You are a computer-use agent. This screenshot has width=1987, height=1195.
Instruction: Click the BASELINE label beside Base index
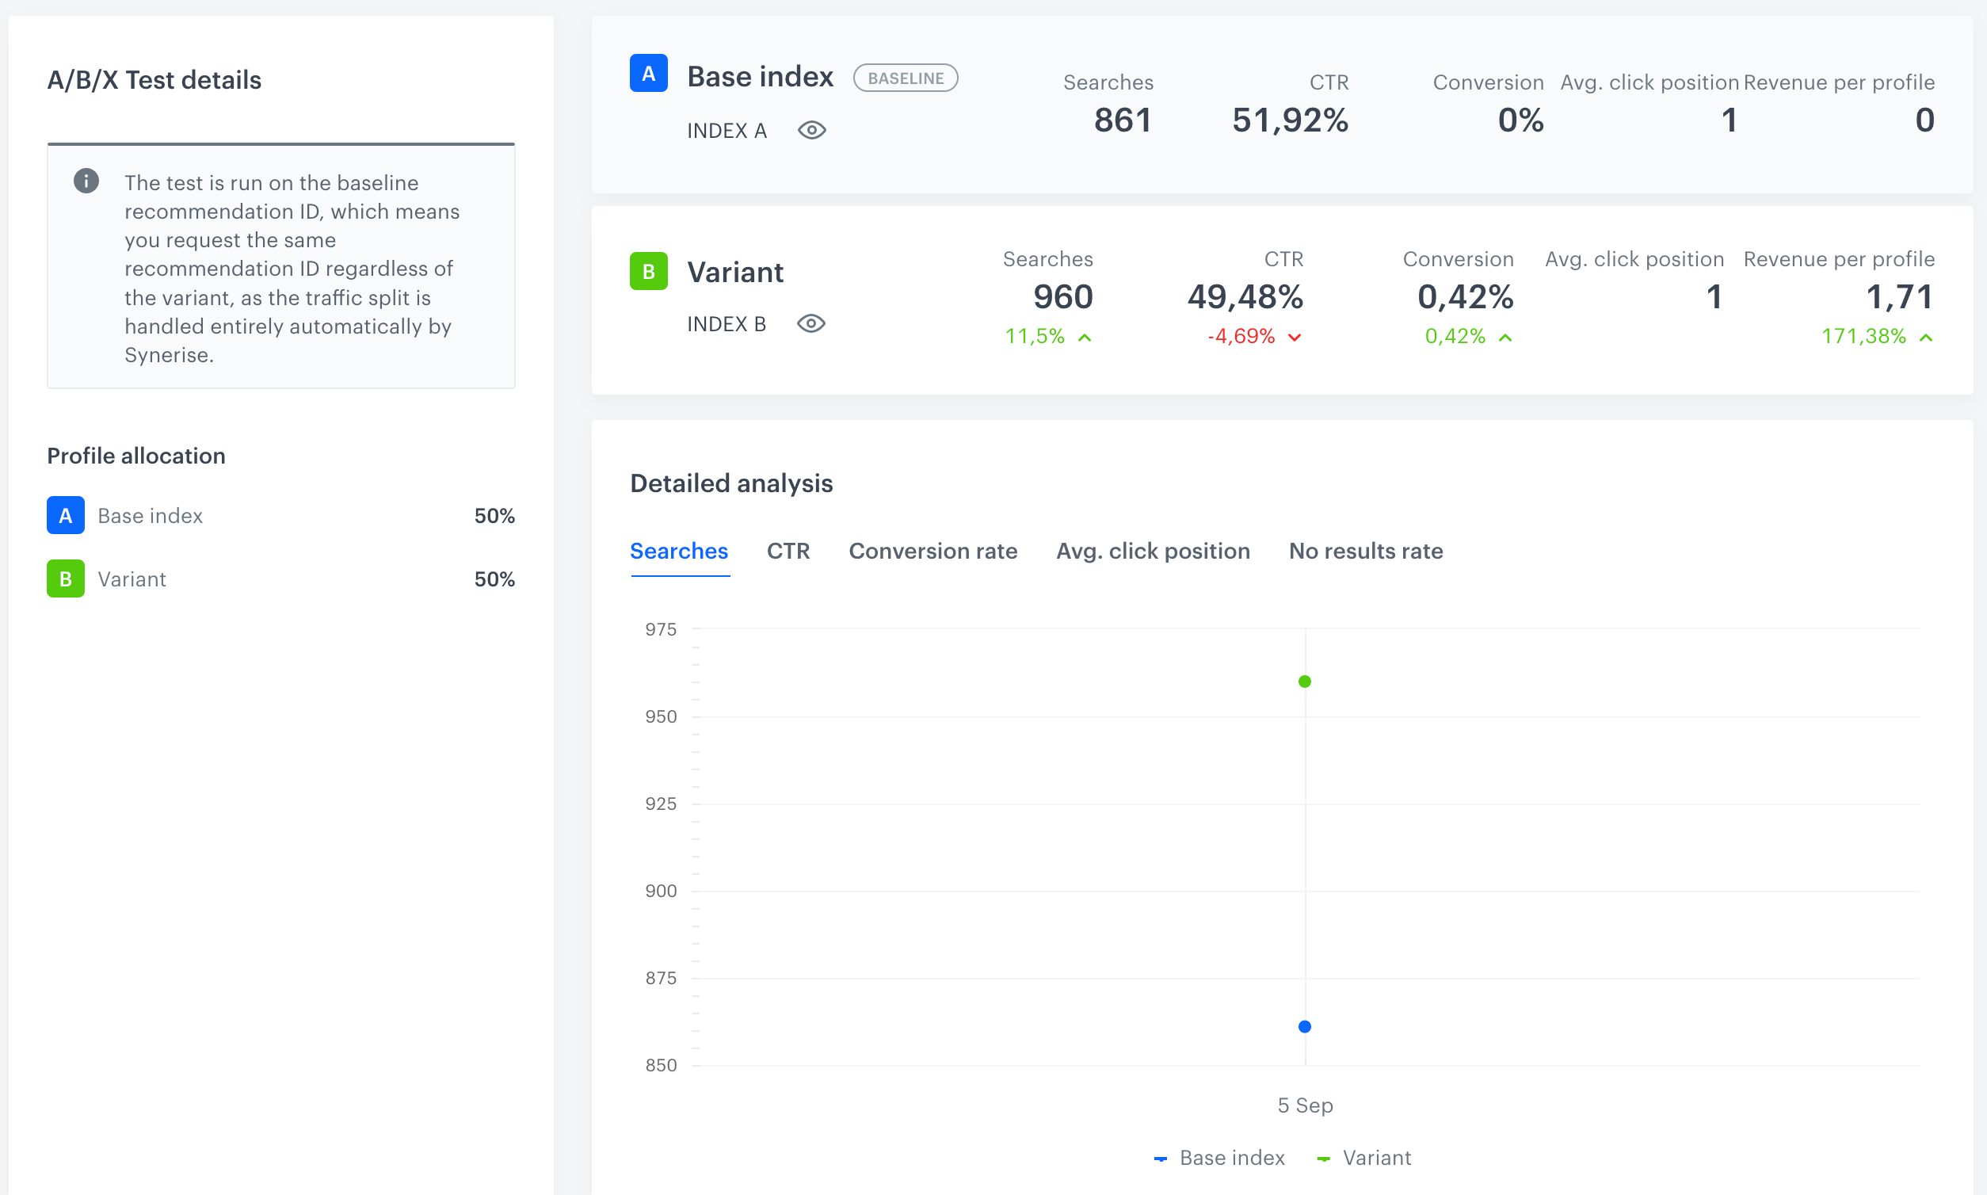pos(905,78)
